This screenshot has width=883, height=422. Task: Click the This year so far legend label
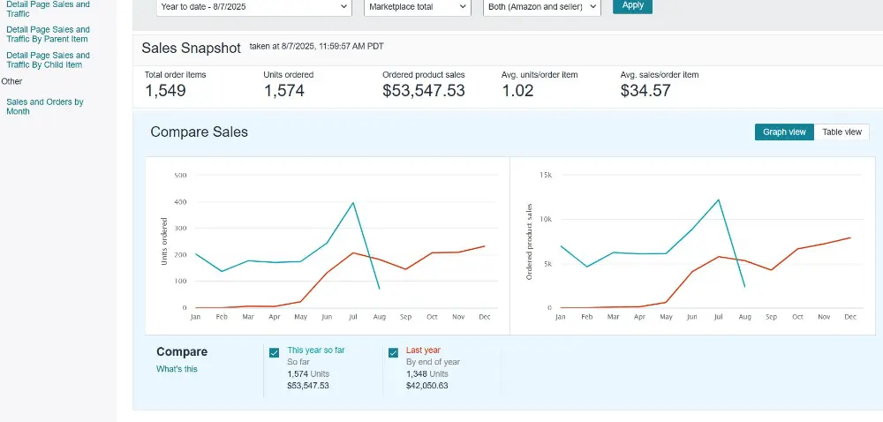[x=316, y=350]
